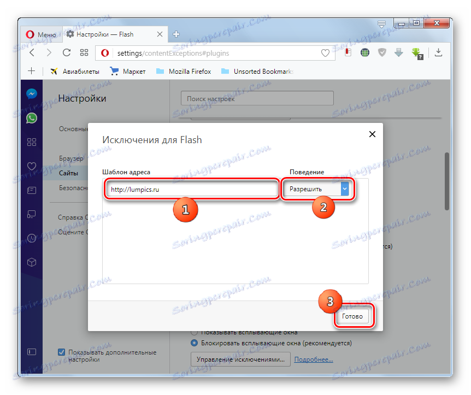Go forward to next page
The image size is (471, 395).
49,53
